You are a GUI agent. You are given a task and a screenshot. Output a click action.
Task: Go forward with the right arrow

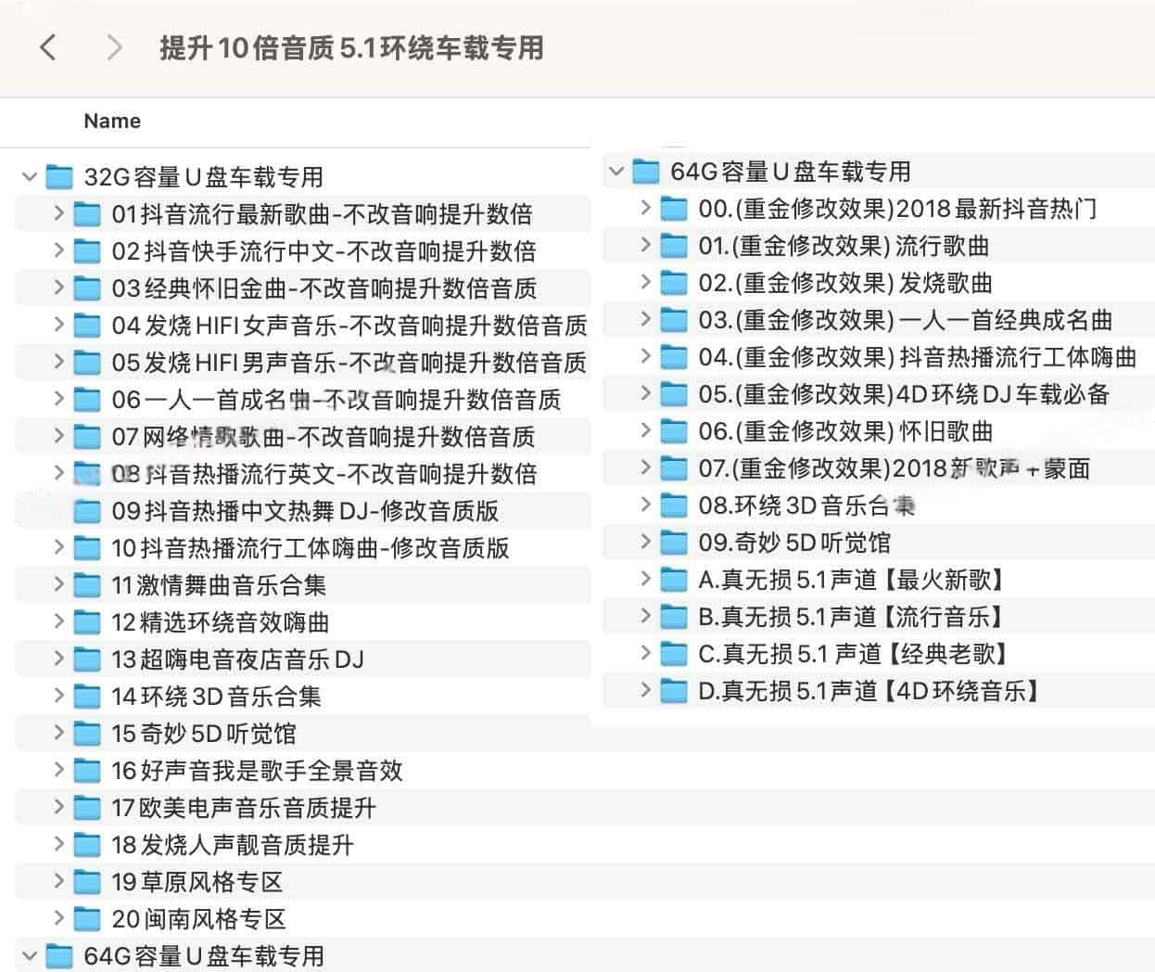114,47
